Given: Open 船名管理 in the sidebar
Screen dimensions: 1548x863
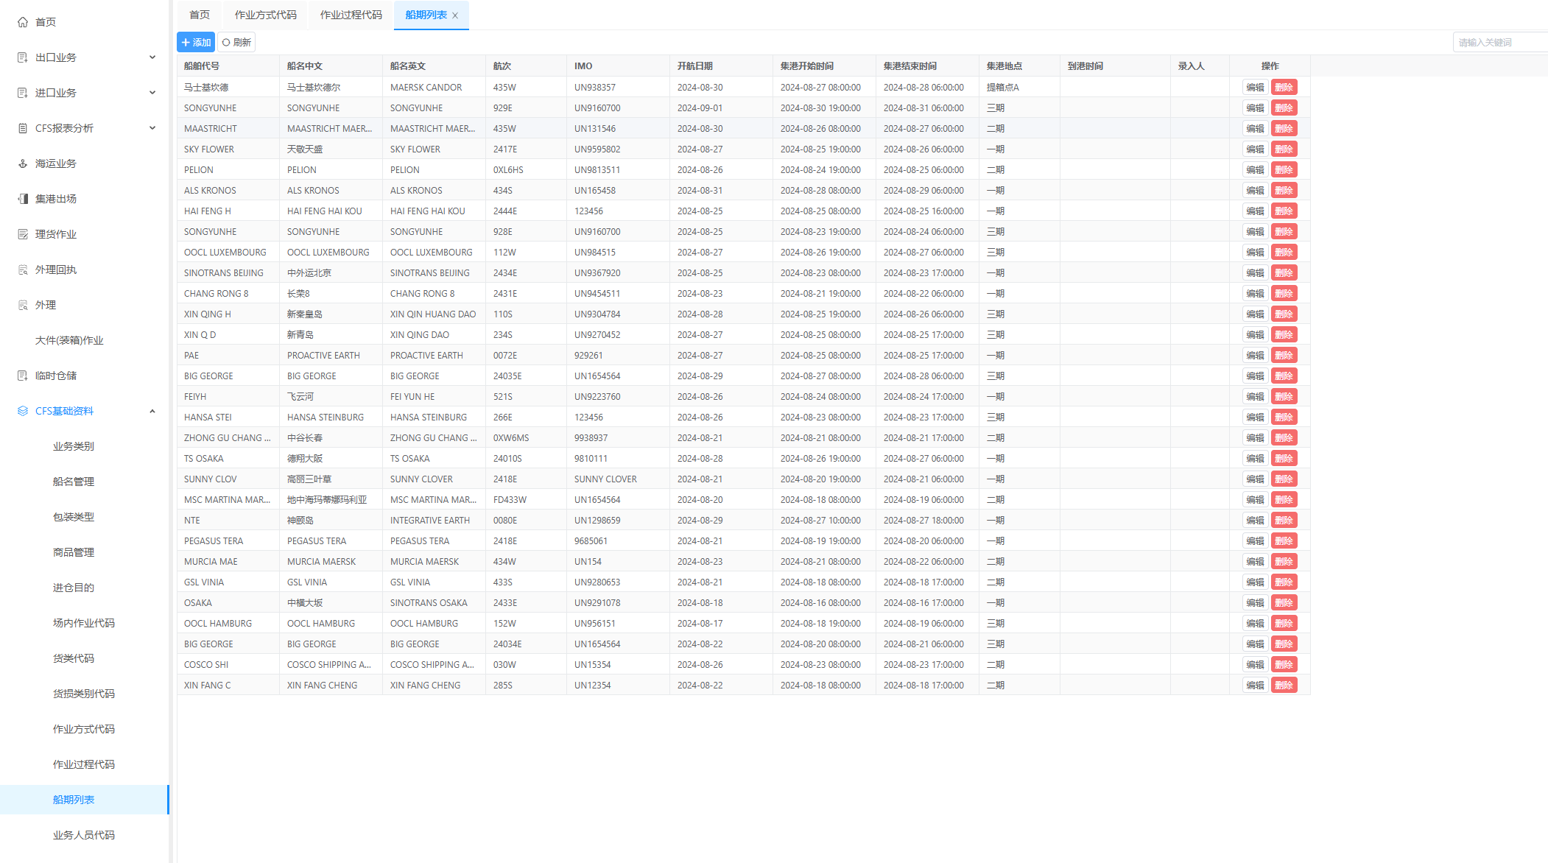Looking at the screenshot, I should point(74,482).
